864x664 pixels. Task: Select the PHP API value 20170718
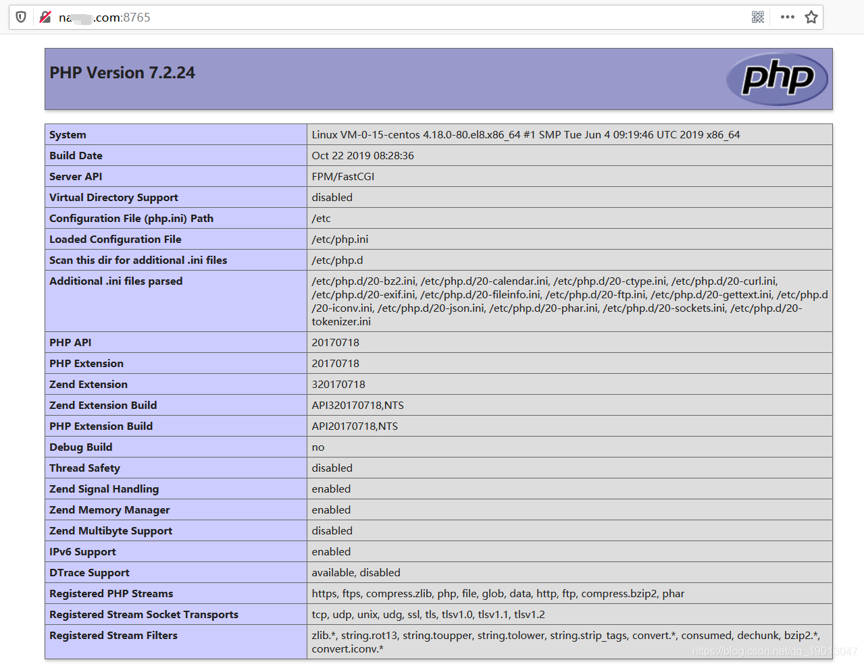(335, 343)
